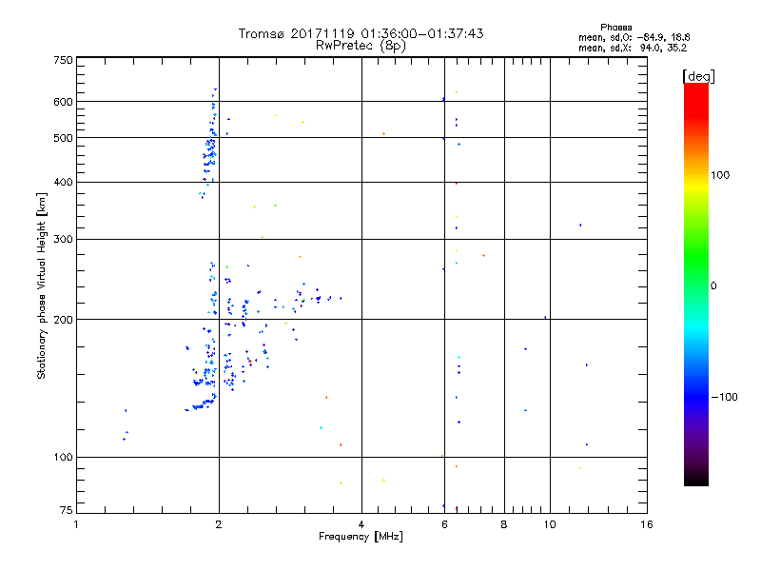Click the colorbar label "0"
Image resolution: width=761 pixels, height=571 pixels.
tap(713, 286)
